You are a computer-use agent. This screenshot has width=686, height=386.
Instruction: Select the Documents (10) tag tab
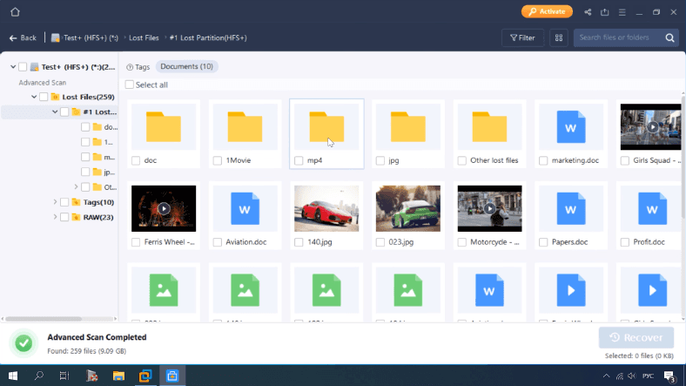coord(186,66)
